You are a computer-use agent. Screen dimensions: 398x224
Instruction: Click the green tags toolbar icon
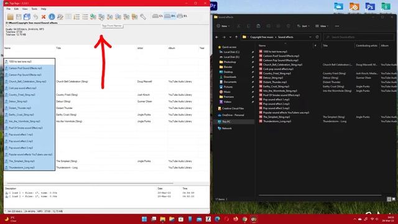[93, 17]
